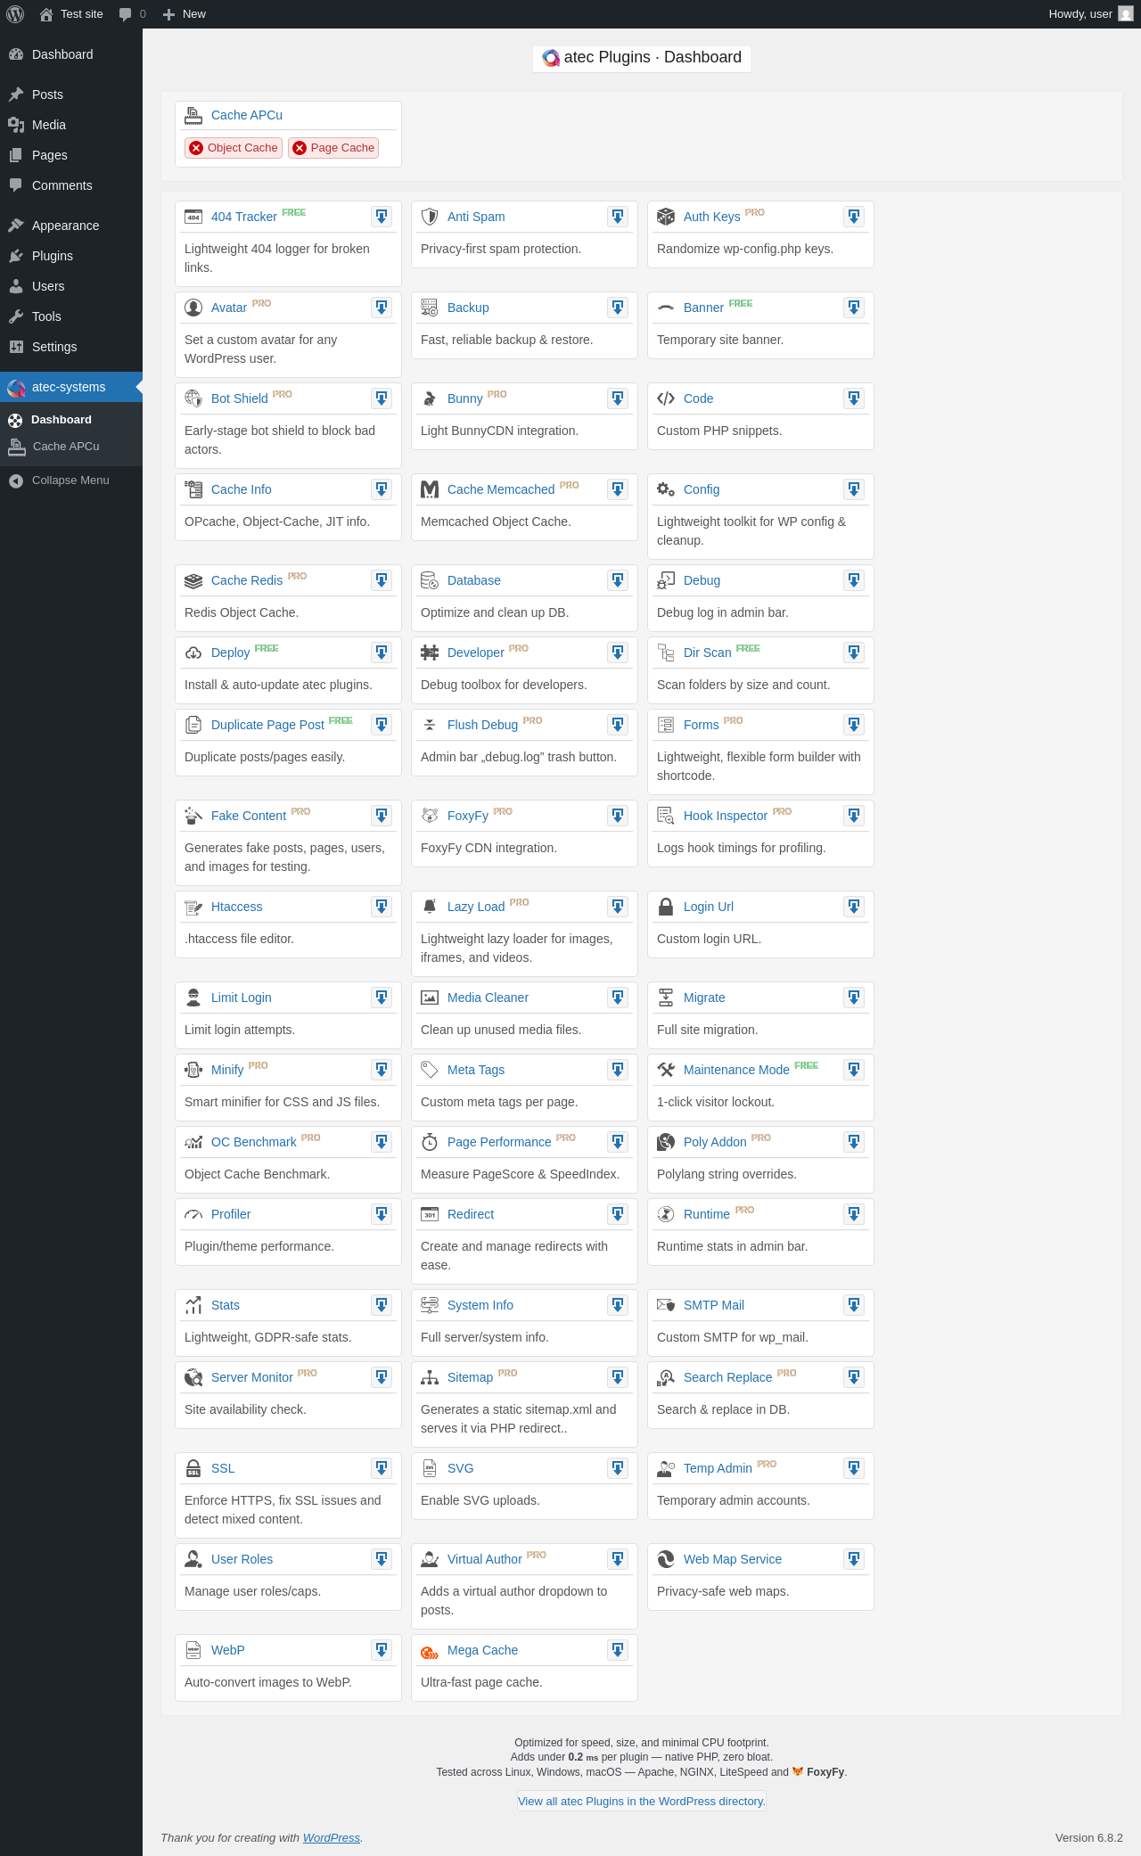This screenshot has height=1856, width=1141.
Task: Open the Test site menu in admin bar
Action: click(x=71, y=14)
